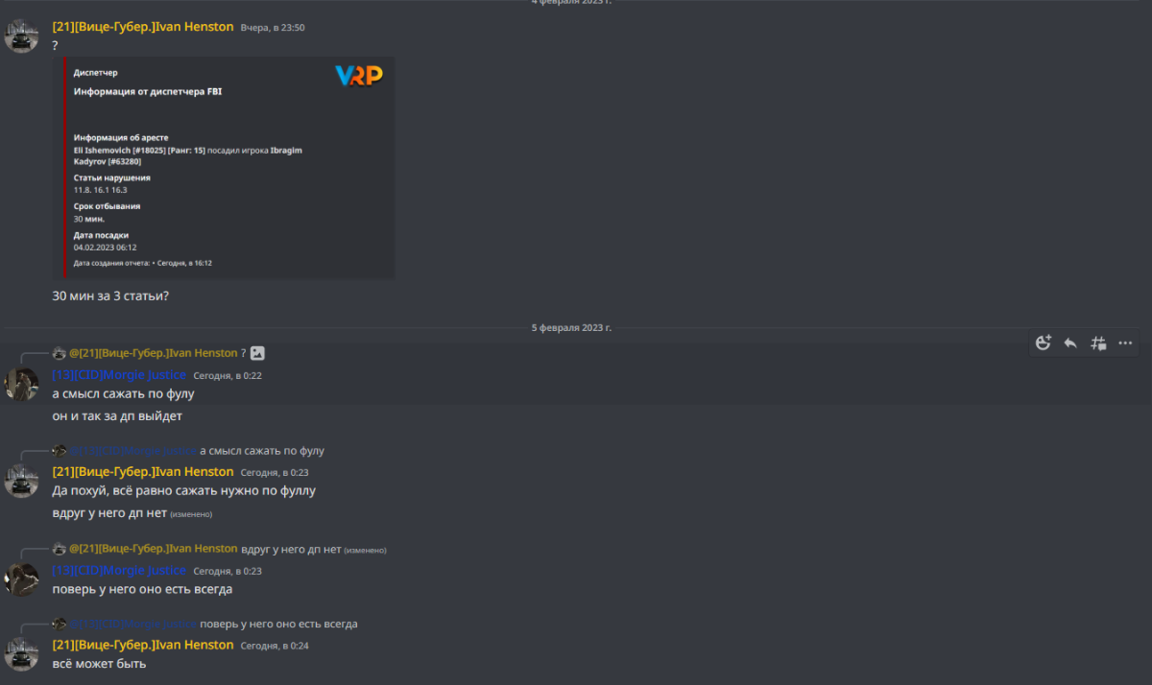Click message text '30 мин за 3 статьи?'
1152x685 pixels.
[110, 295]
